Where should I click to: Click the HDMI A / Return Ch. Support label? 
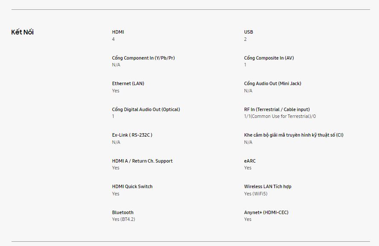point(142,161)
